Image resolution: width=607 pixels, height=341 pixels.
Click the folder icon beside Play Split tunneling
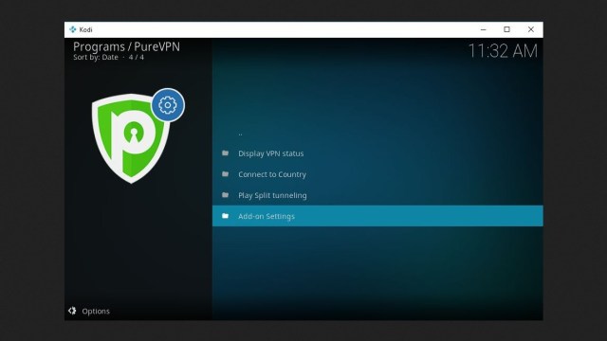click(226, 195)
